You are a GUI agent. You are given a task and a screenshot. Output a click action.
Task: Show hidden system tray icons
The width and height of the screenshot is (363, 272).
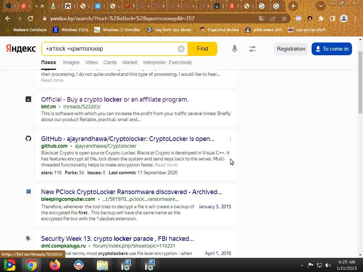302,265
